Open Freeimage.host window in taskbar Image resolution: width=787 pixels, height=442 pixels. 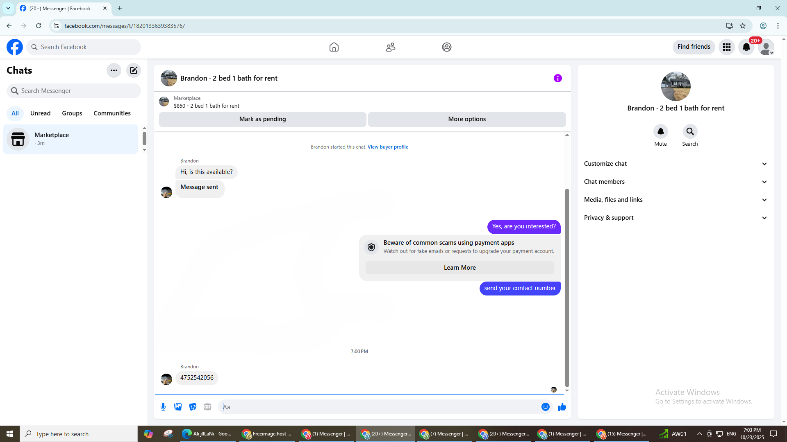(x=267, y=434)
